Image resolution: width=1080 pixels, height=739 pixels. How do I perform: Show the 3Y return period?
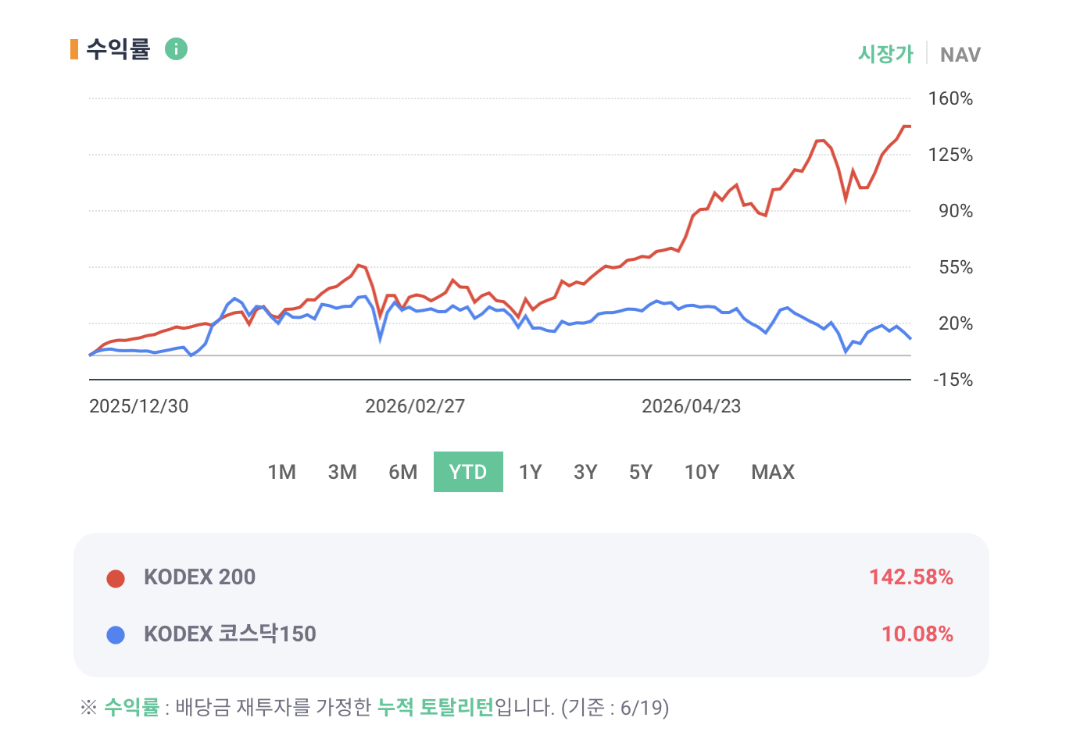[585, 472]
